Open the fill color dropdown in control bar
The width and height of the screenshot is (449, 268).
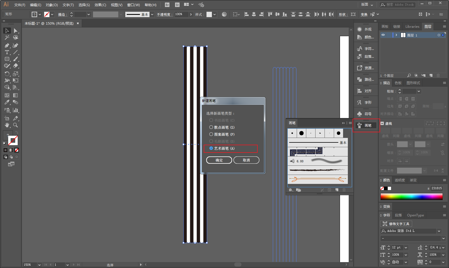(40, 14)
